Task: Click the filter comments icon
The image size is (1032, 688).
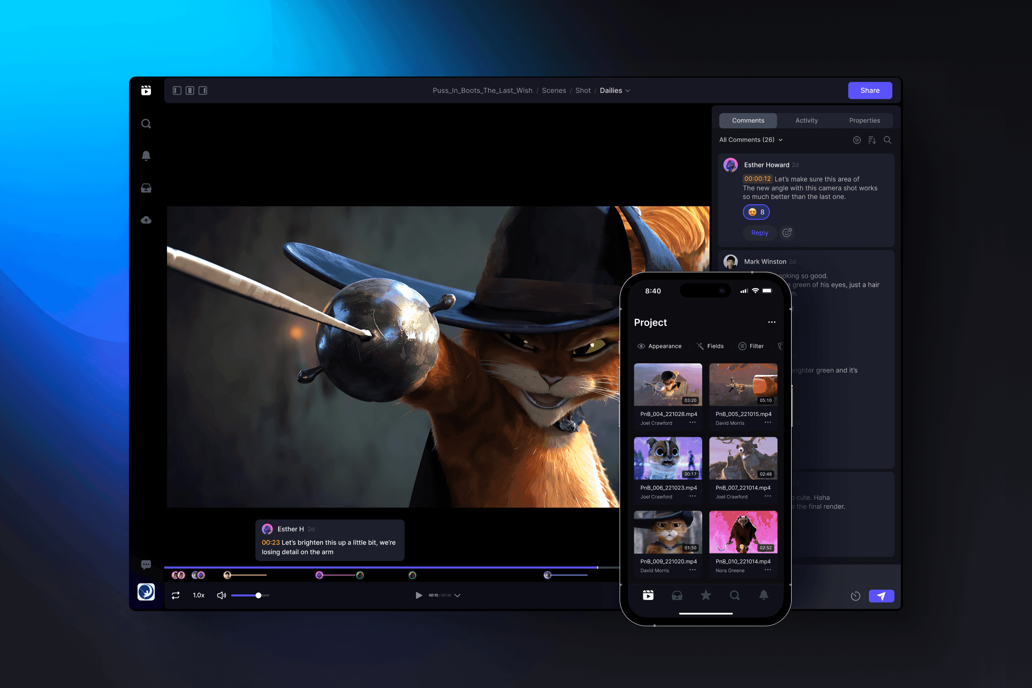Action: tap(857, 140)
